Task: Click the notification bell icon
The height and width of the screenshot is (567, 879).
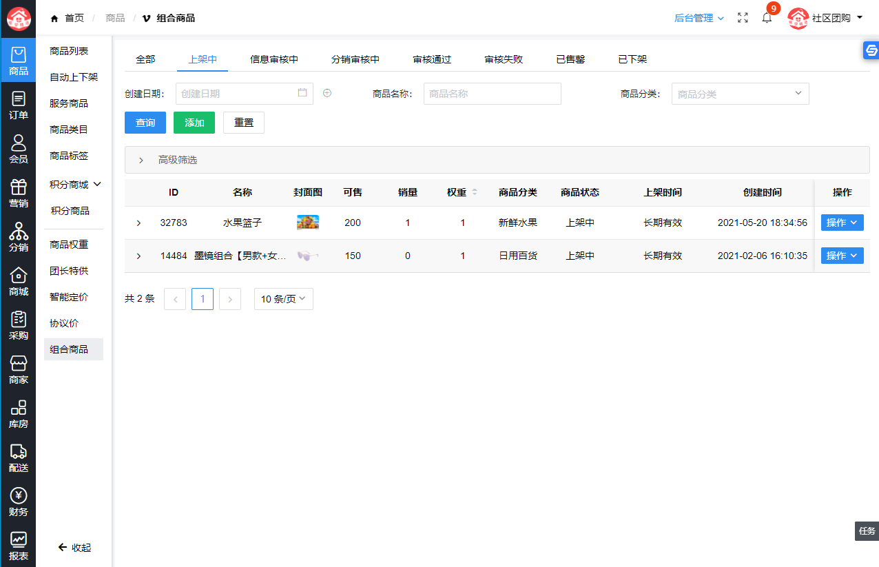Action: pos(767,18)
